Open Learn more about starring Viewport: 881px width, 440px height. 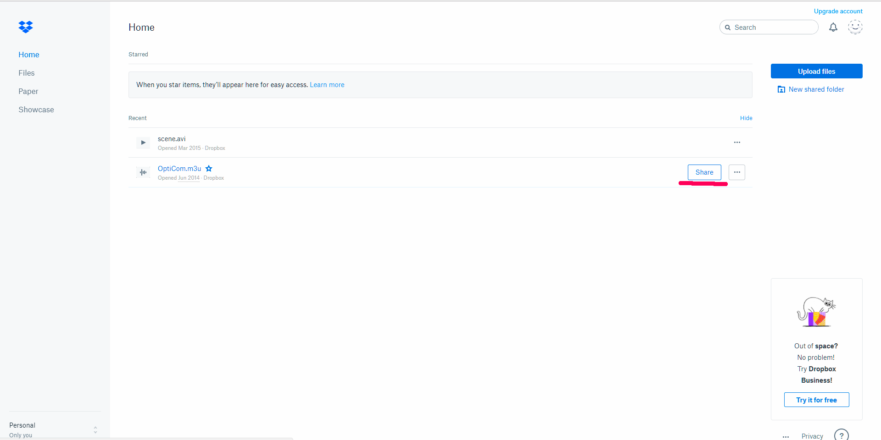[x=327, y=85]
